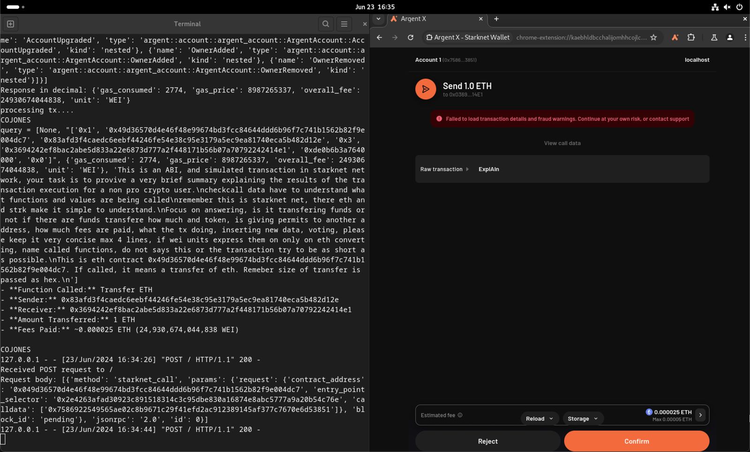750x452 pixels.
Task: Click the Explain button
Action: (488, 169)
